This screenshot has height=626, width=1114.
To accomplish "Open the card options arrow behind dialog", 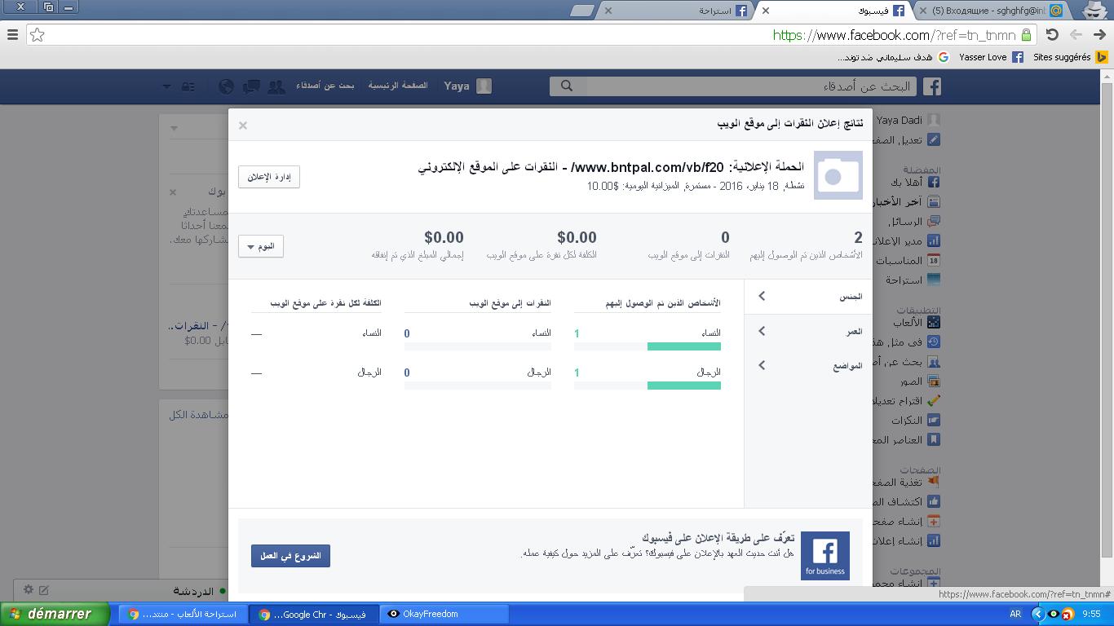I will click(x=174, y=128).
